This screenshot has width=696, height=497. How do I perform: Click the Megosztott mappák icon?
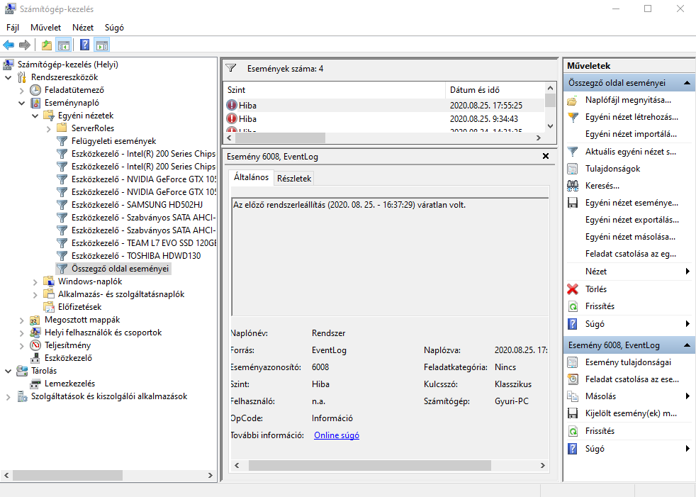point(35,320)
